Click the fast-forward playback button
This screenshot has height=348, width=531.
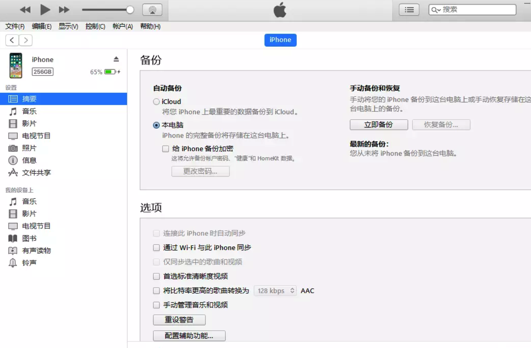tap(64, 10)
